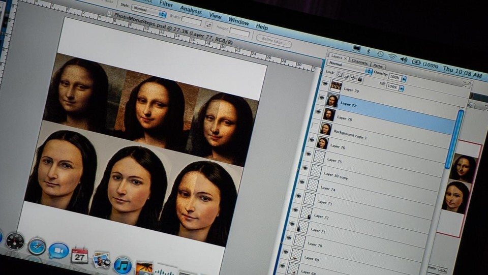Click the Layer 69 thumbnail
Viewport: 488px width, 275px height.
(x=296, y=255)
